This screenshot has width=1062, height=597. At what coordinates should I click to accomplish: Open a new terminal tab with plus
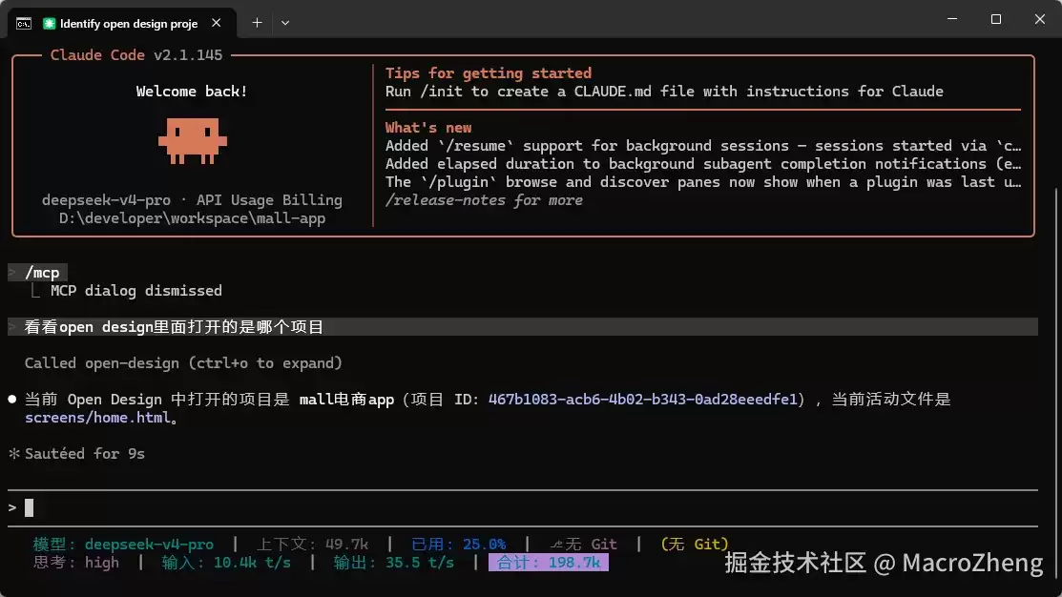point(257,23)
